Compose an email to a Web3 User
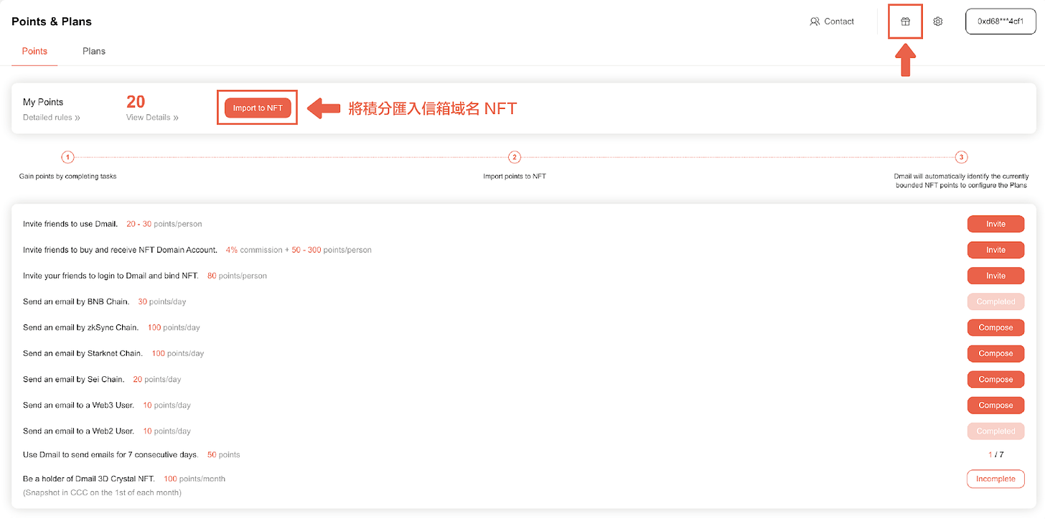 [995, 405]
